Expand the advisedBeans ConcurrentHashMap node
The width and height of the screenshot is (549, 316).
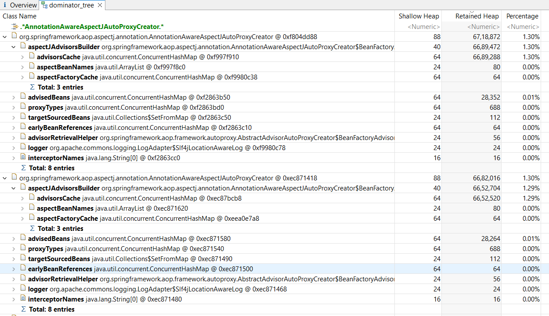coord(14,97)
